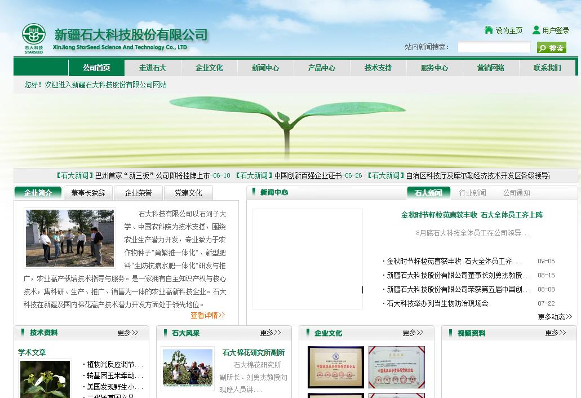581x398 pixels.
Task: Click the white flower thumbnail under 学术文章
Action: click(x=45, y=379)
